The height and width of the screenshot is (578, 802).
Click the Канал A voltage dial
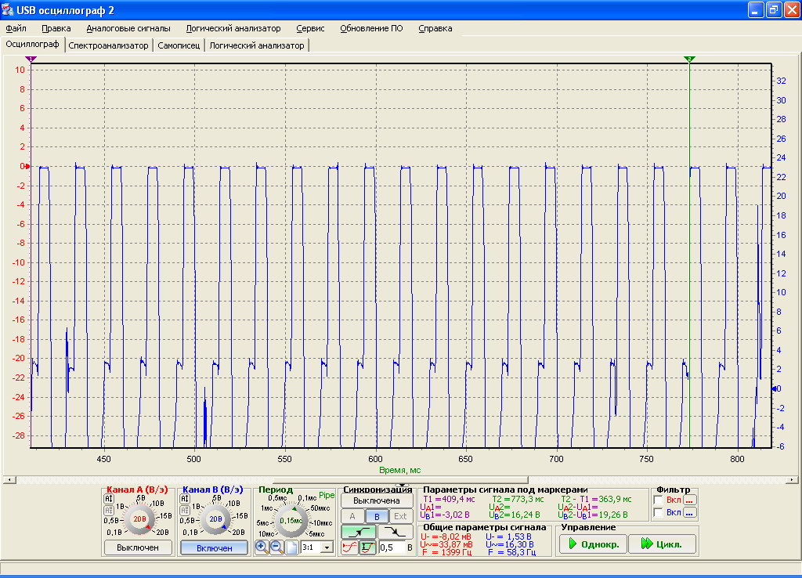pyautogui.click(x=139, y=518)
